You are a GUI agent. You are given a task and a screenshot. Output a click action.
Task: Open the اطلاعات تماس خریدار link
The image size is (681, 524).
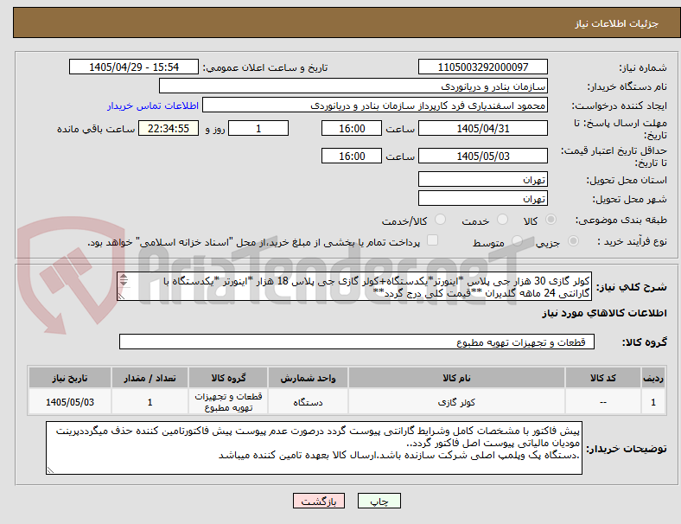pyautogui.click(x=153, y=105)
